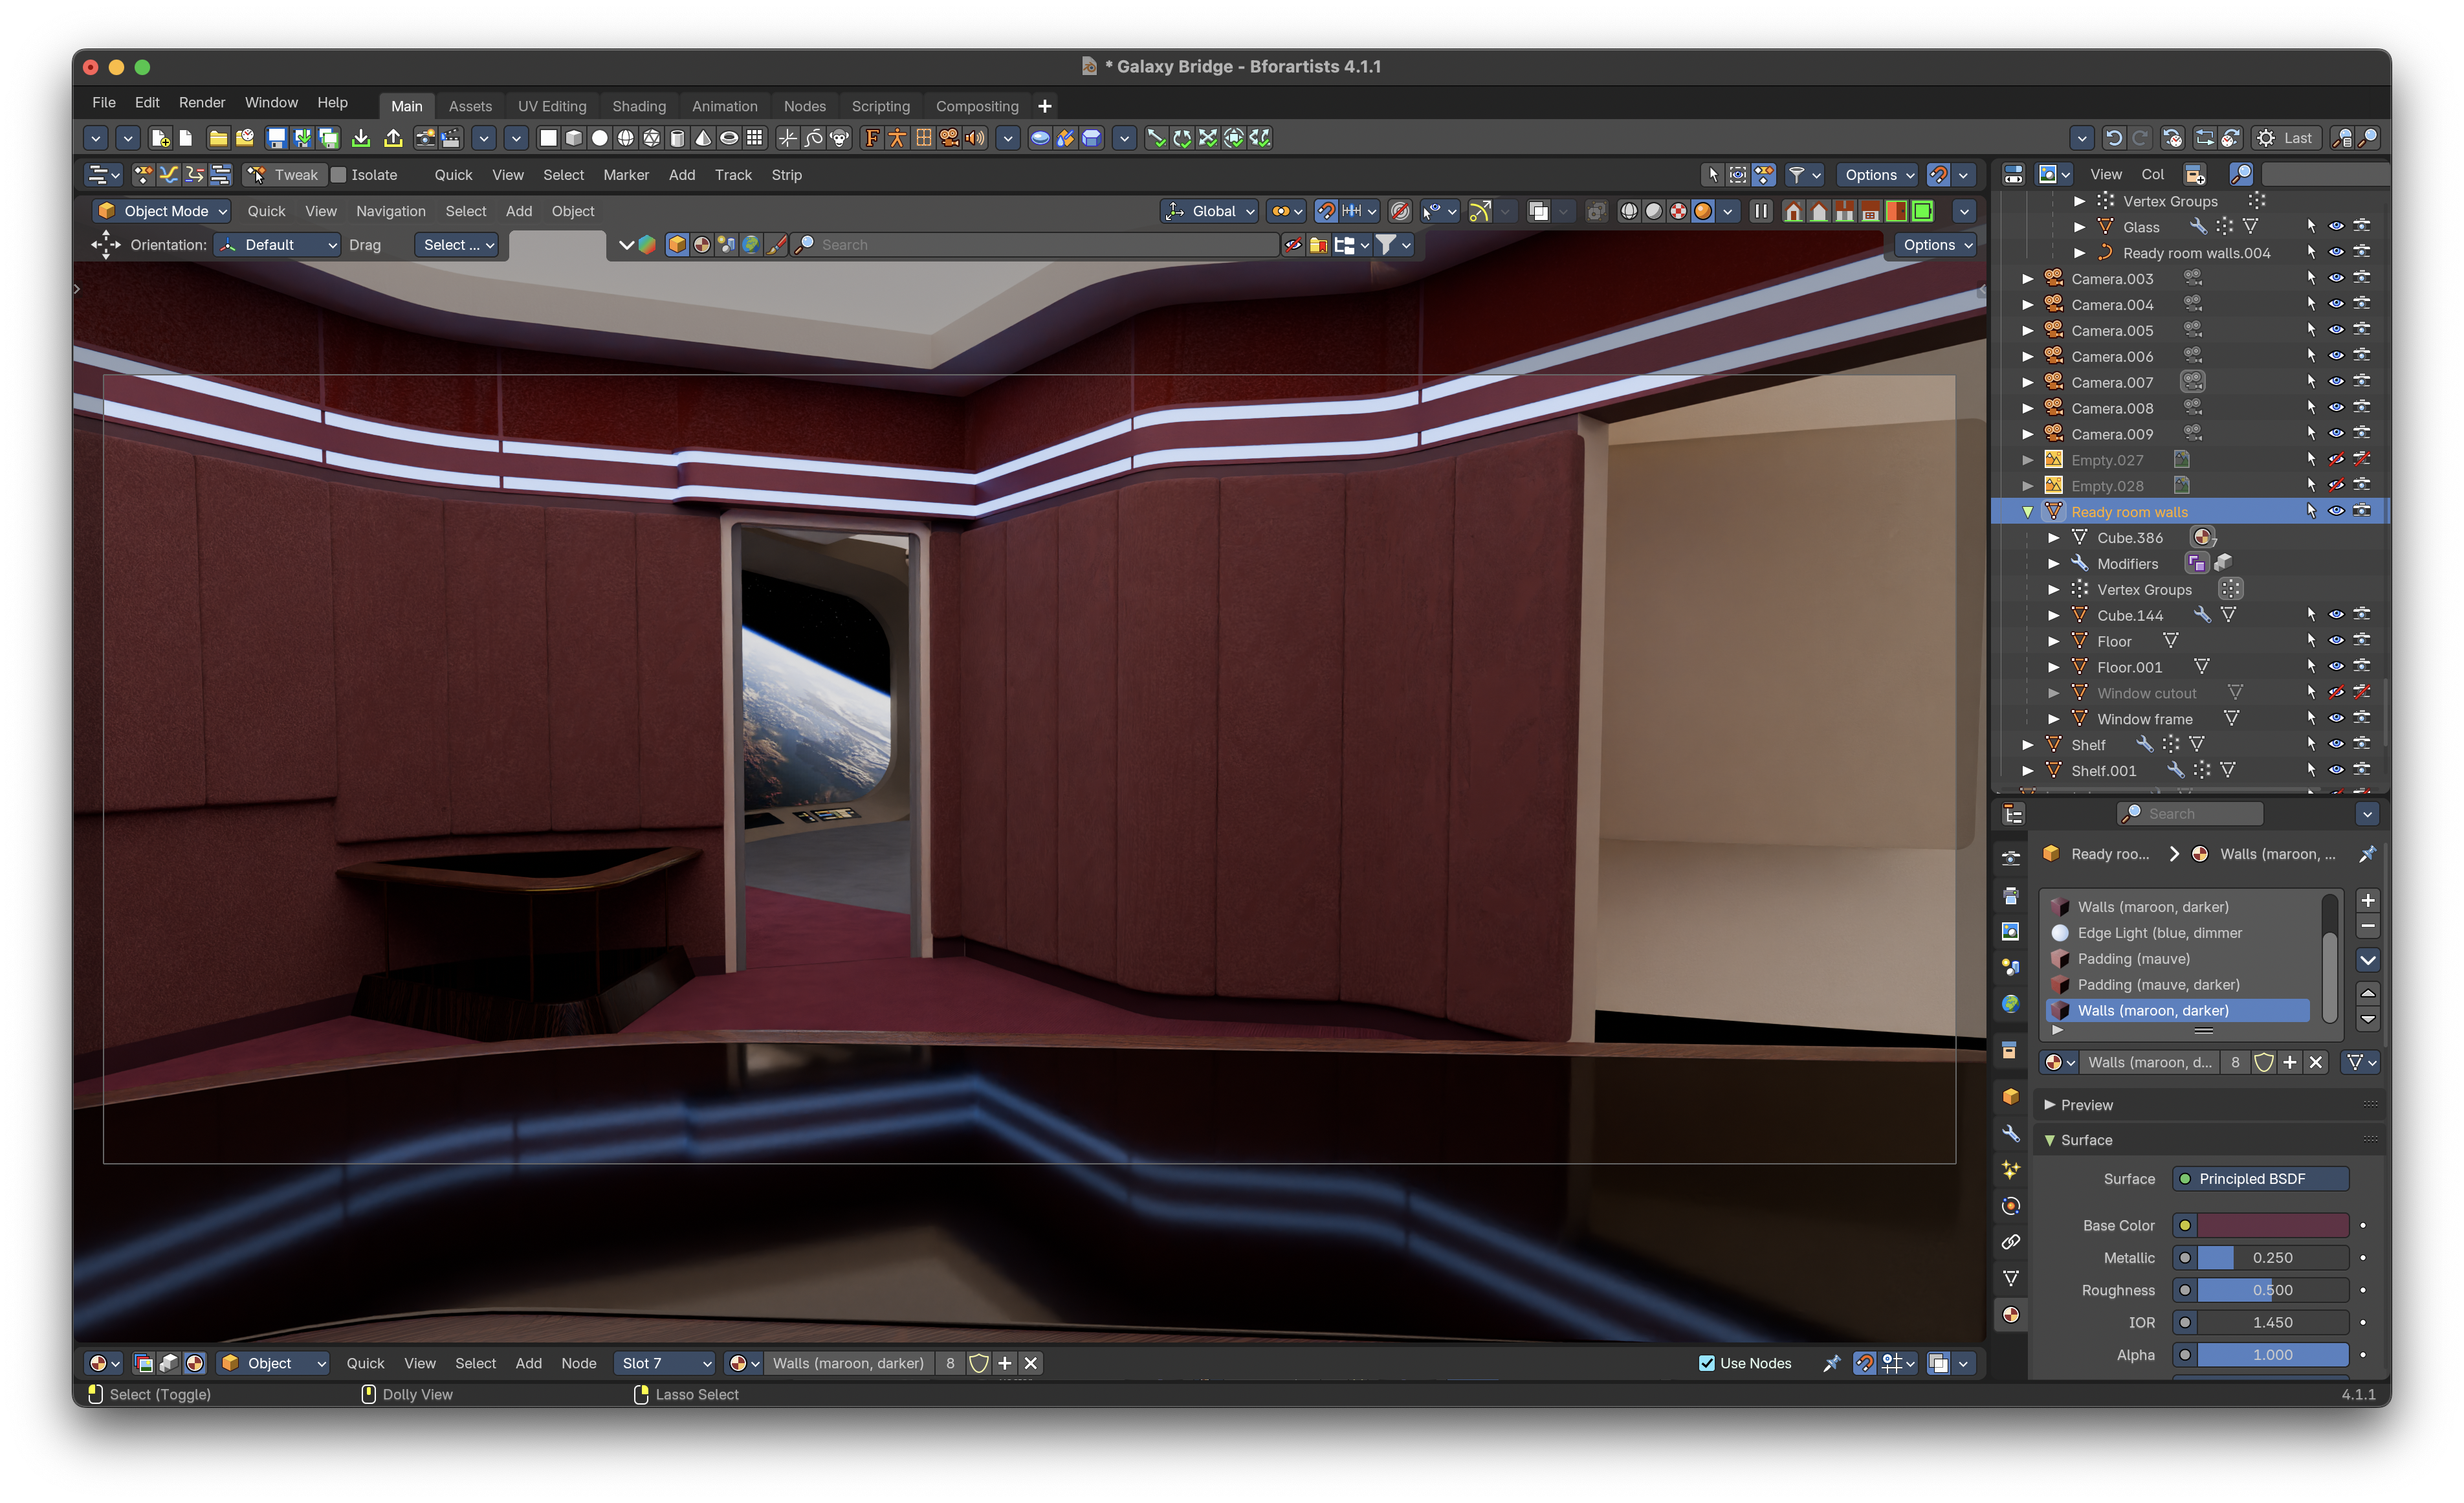Add a UV sphere mesh primitive
This screenshot has height=1503, width=2464.
625,138
